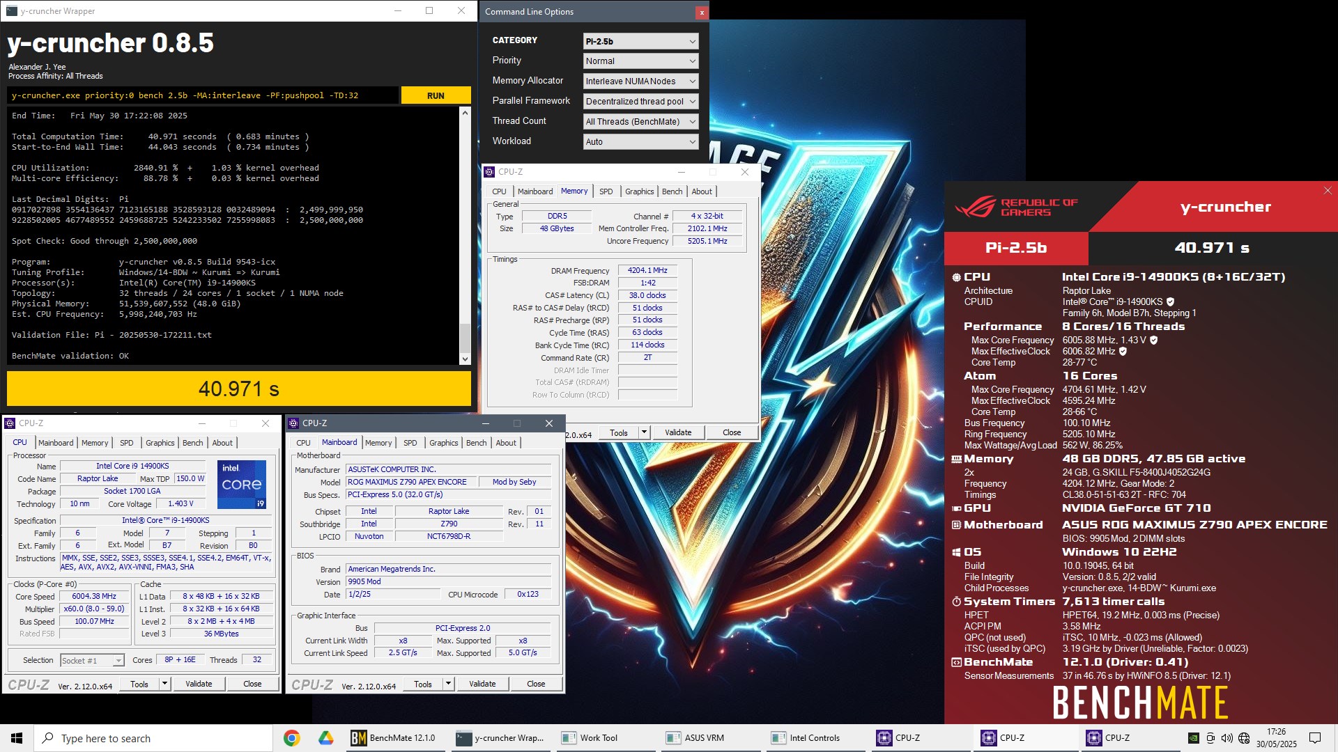The image size is (1338, 752).
Task: Click the NVIDIA tray icon
Action: click(1193, 738)
